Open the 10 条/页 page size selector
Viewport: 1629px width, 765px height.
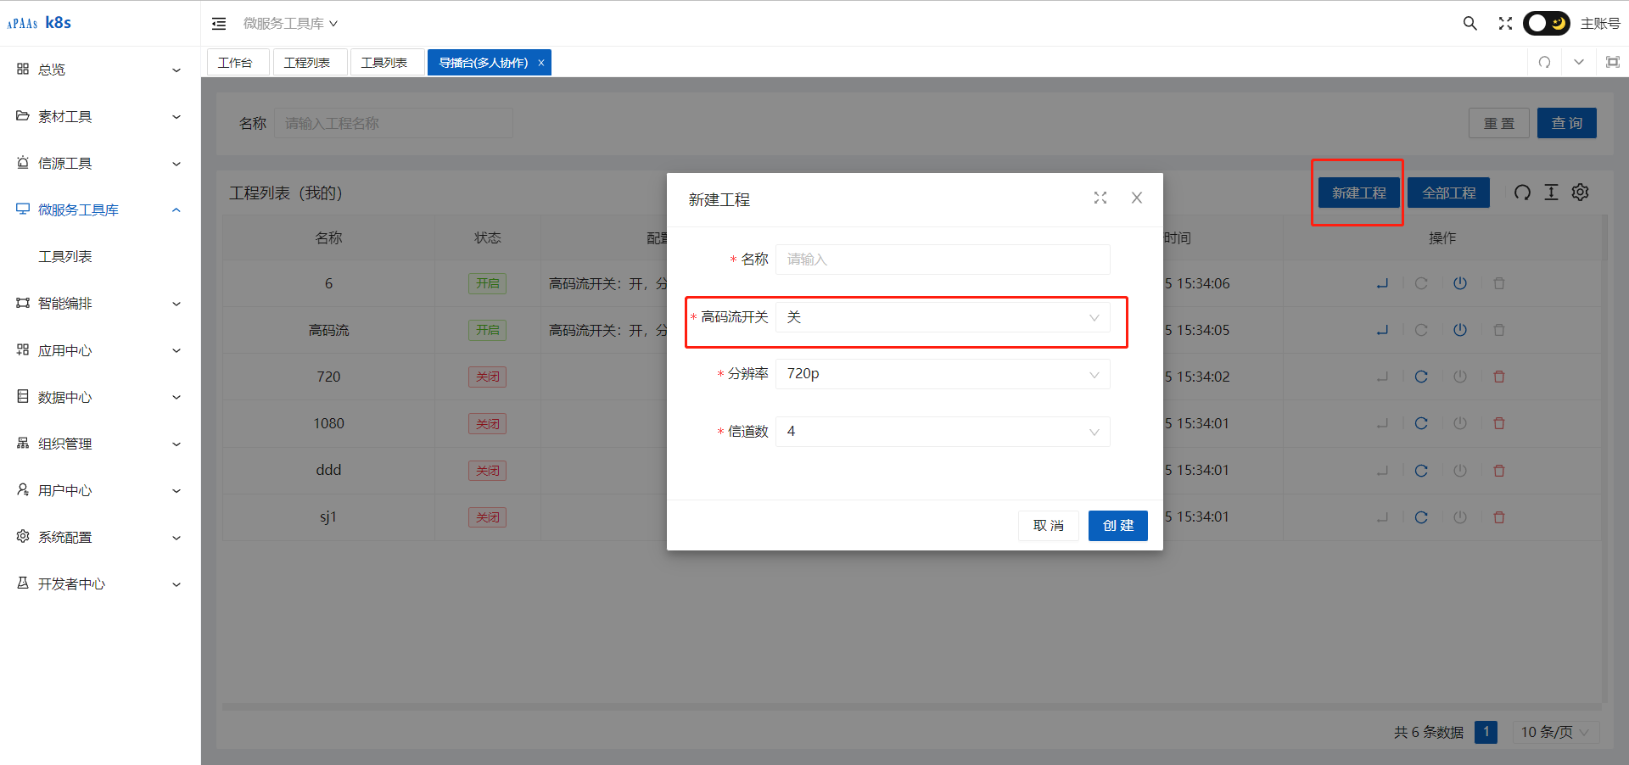1554,732
